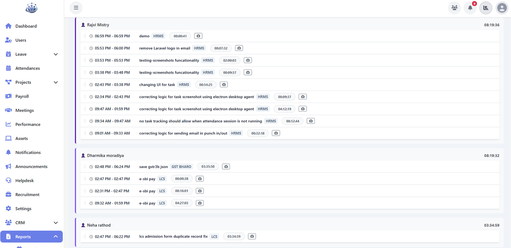View screenshots for lcs admission form task

point(252,236)
